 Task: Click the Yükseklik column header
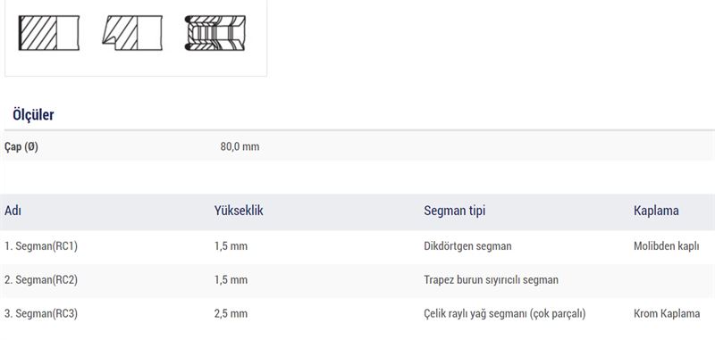coord(239,211)
